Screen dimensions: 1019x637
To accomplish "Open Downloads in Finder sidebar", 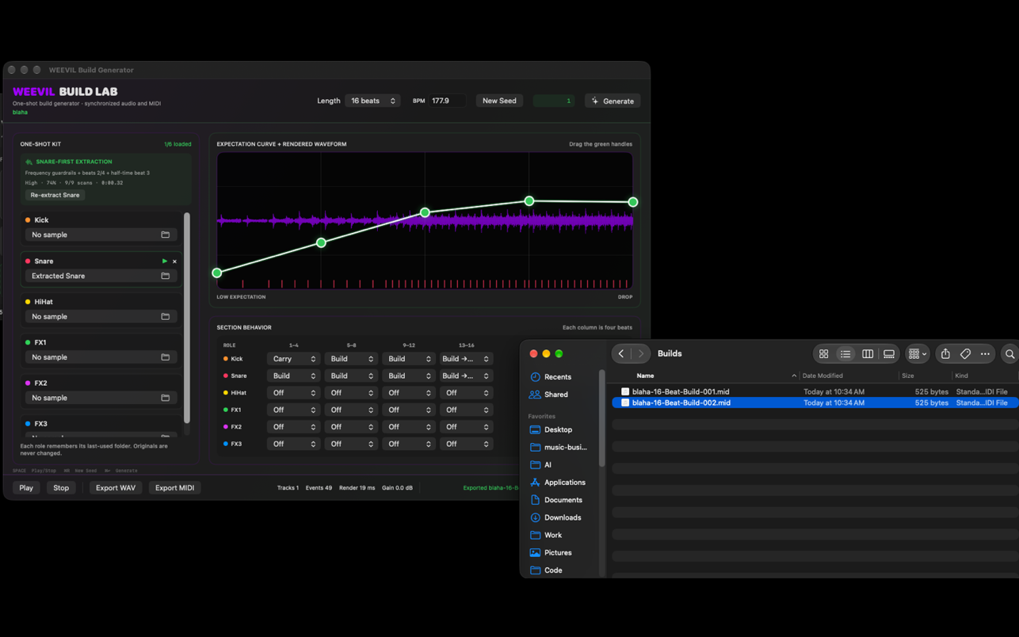I will click(x=563, y=517).
